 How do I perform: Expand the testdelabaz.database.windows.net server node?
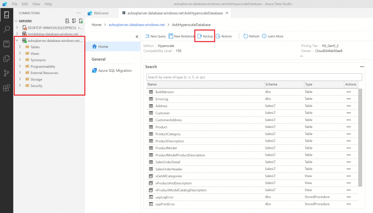click(x=17, y=34)
